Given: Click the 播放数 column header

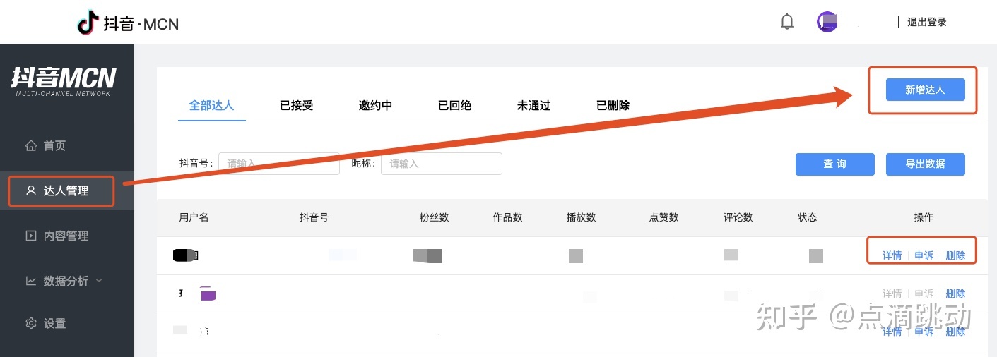Looking at the screenshot, I should (581, 217).
